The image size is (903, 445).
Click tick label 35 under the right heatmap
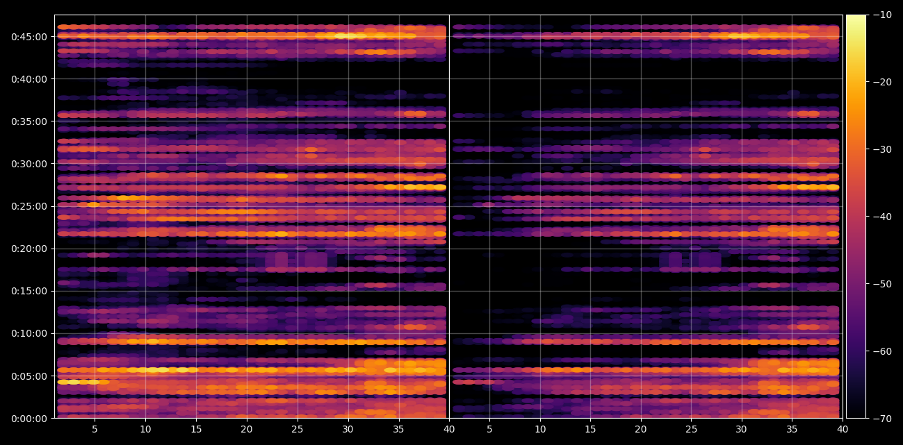tap(792, 430)
